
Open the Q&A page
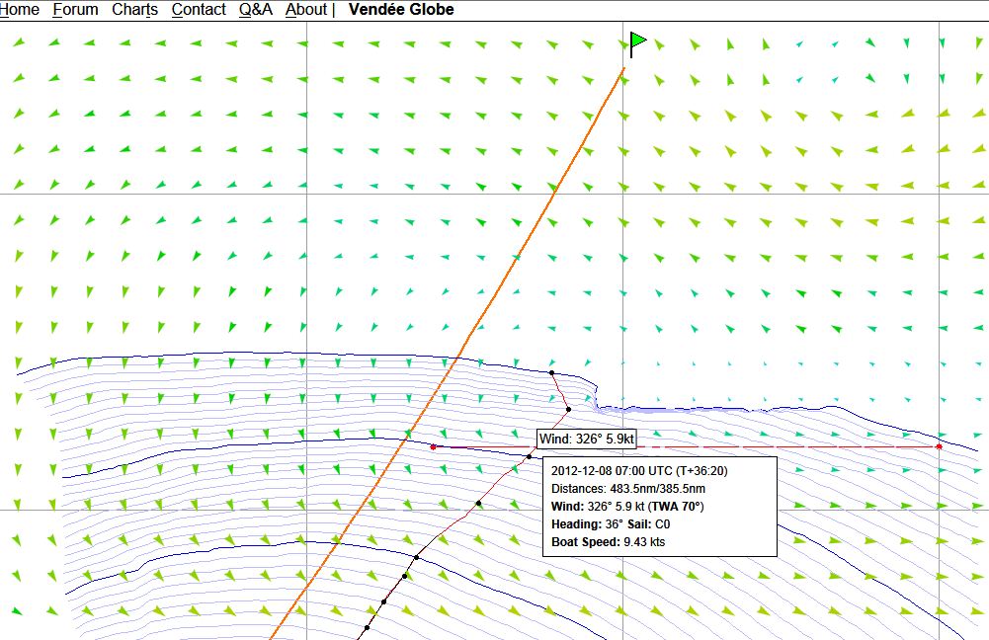click(x=255, y=10)
